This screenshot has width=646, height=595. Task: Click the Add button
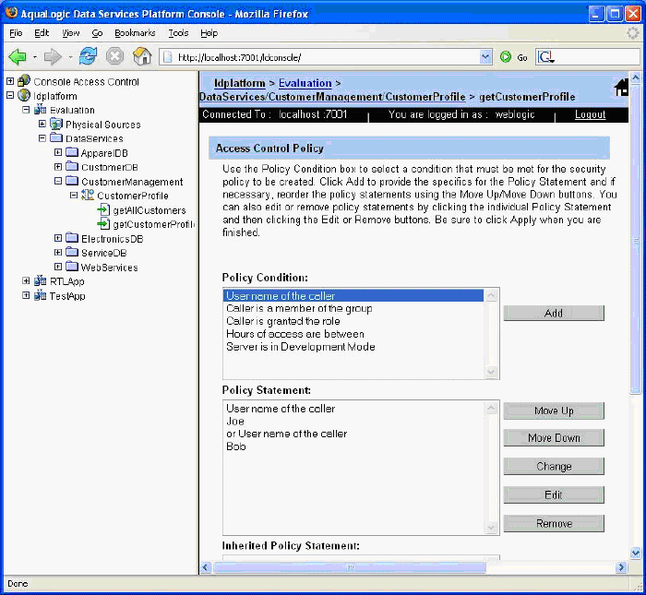click(x=554, y=314)
